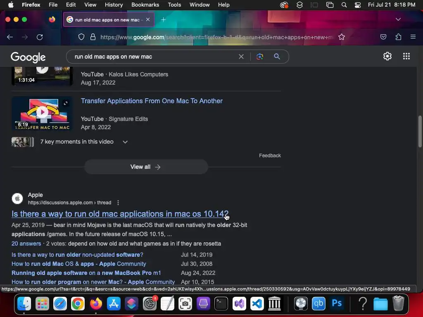
Task: Open Google quick settings gear
Action: click(387, 56)
